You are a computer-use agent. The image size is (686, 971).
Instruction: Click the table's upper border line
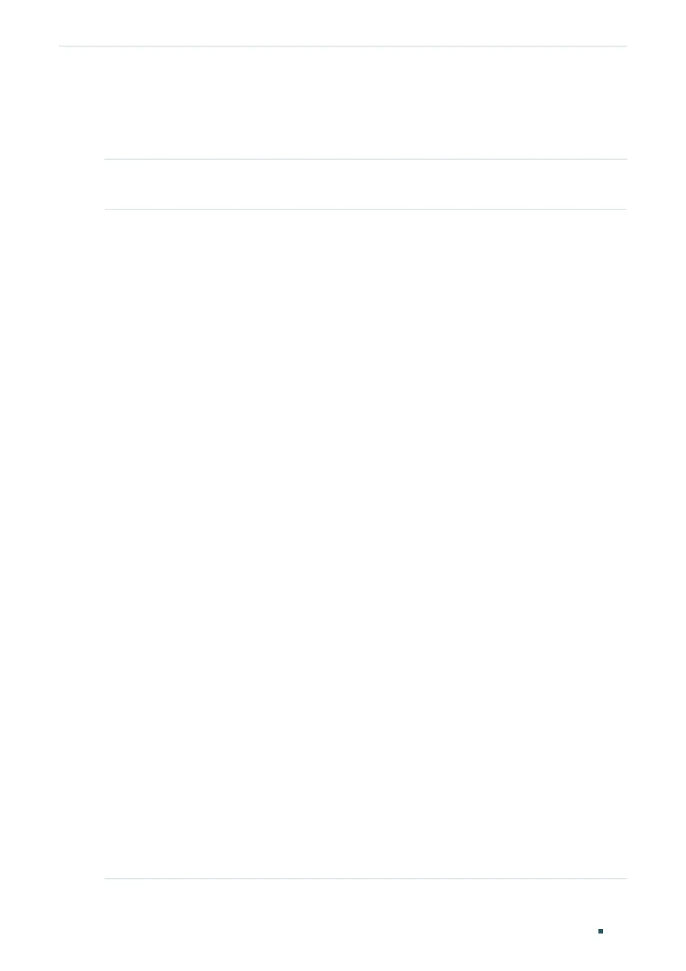(365, 159)
